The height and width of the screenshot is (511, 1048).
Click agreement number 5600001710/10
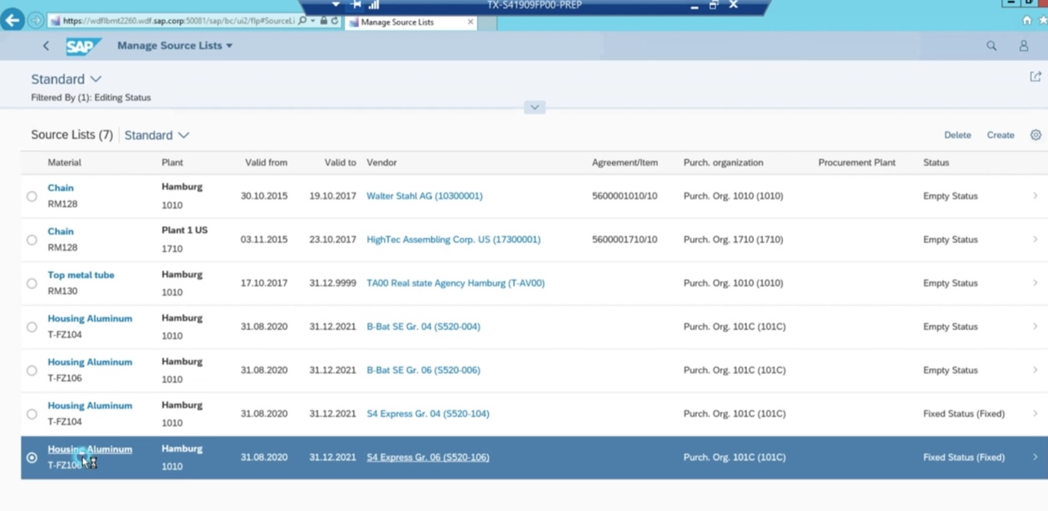(x=625, y=240)
